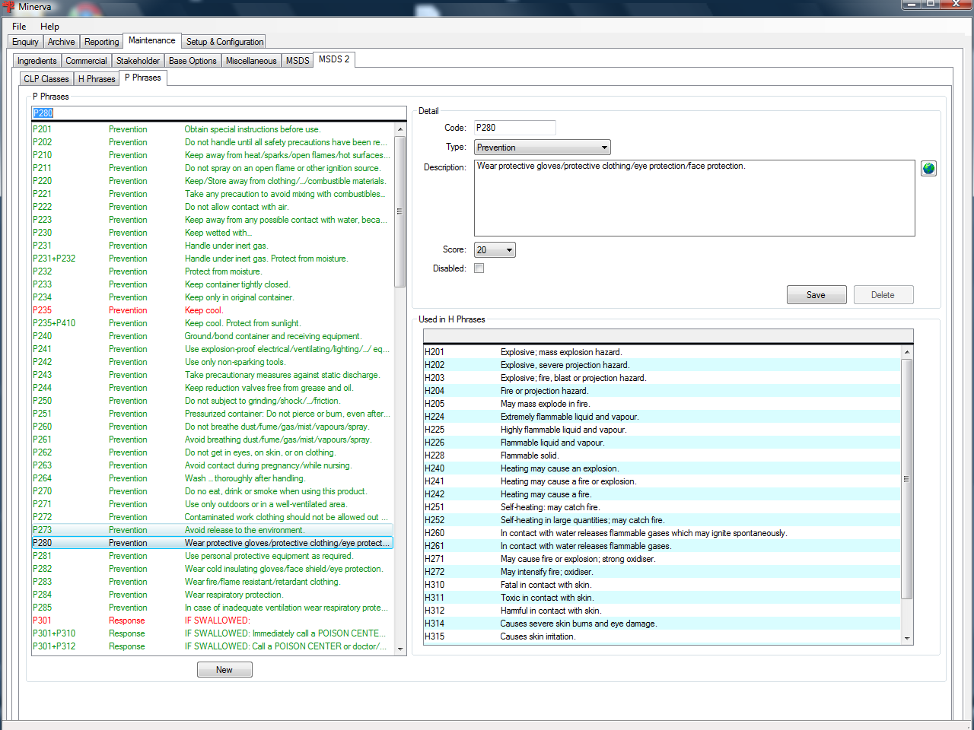Select the MSDS sub-tab
This screenshot has width=974, height=730.
pos(298,61)
